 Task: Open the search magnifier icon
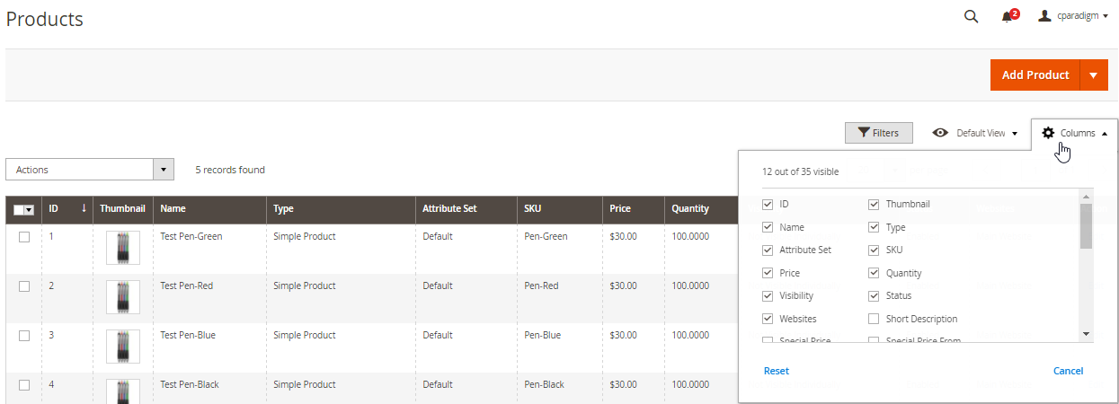971,16
